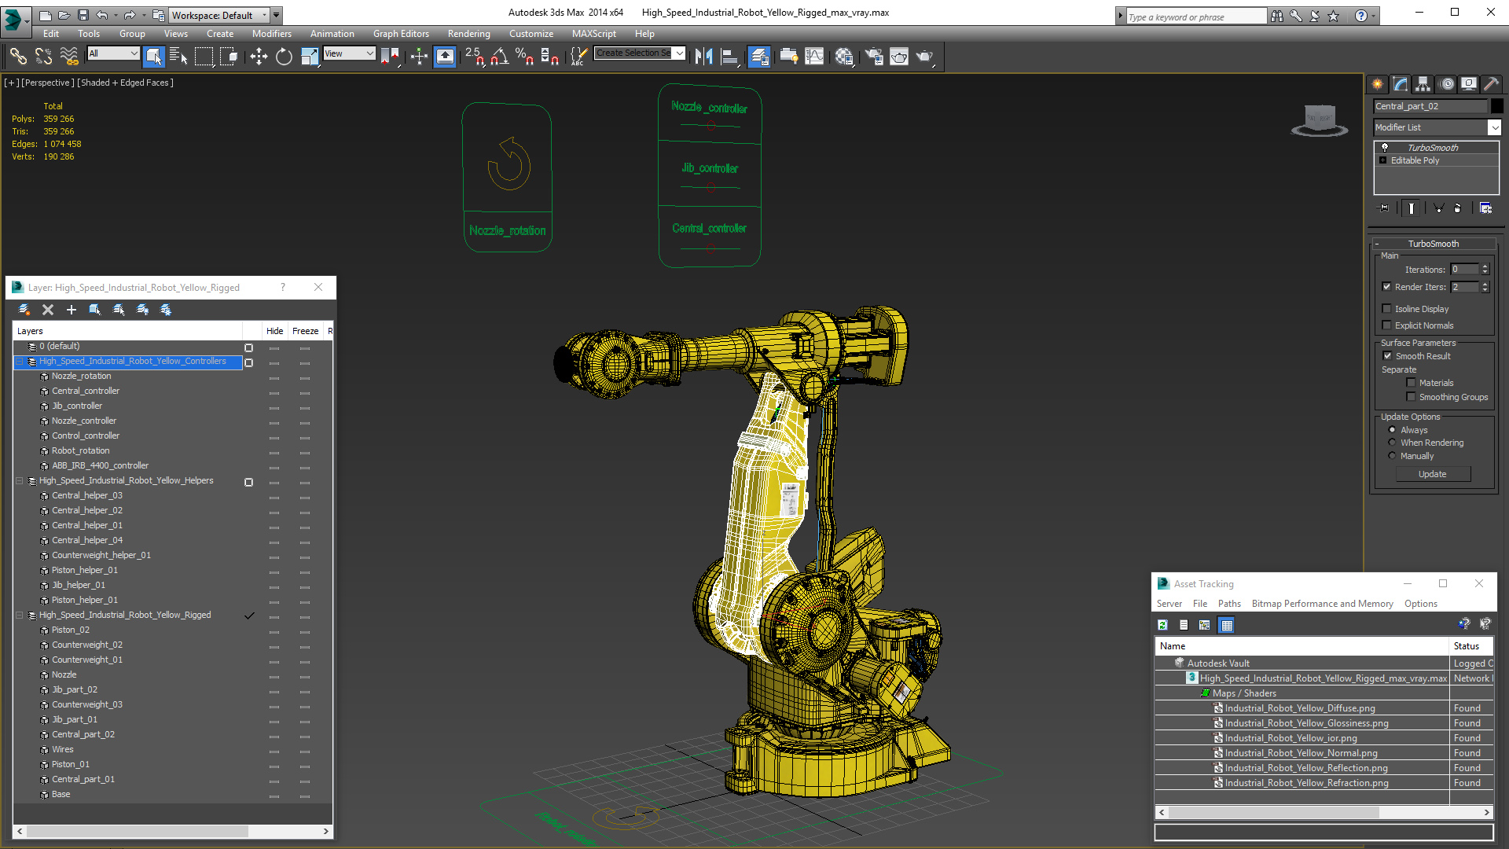Activate the Select Object tool

click(154, 56)
